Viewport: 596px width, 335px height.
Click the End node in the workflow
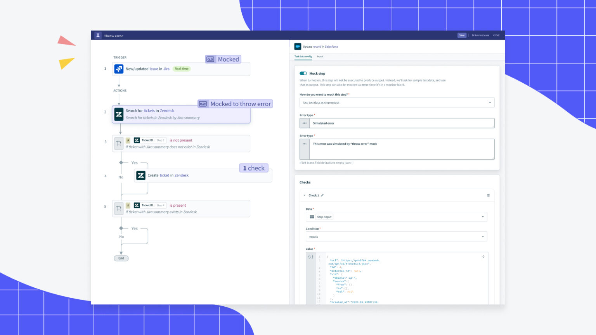(121, 258)
